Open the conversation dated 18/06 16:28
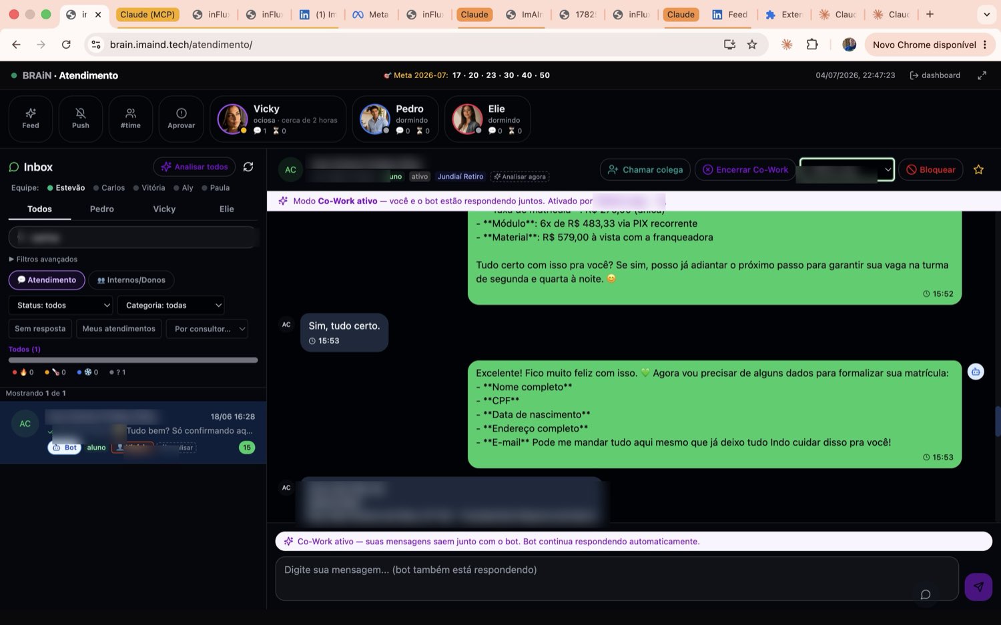The width and height of the screenshot is (1001, 625). pyautogui.click(x=133, y=432)
